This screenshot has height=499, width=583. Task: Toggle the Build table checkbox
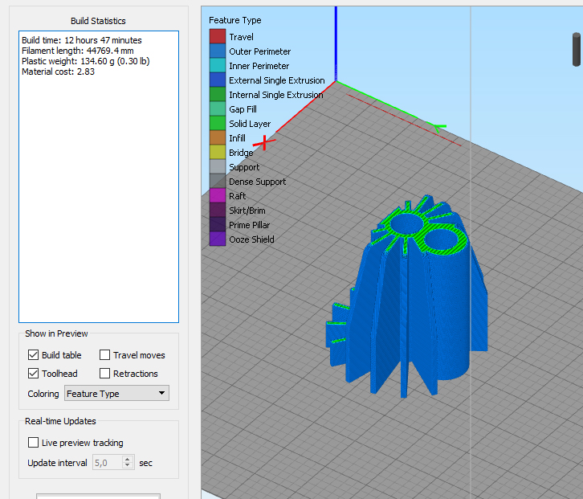[33, 355]
